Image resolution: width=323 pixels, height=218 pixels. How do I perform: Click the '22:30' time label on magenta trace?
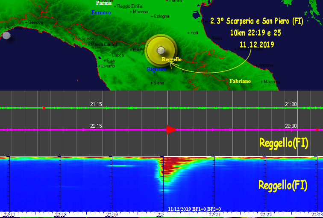[291, 126]
